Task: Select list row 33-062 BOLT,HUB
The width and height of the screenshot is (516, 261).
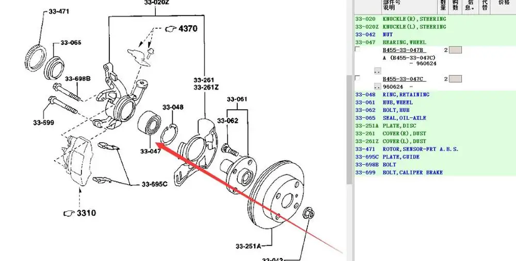Action: coord(434,110)
